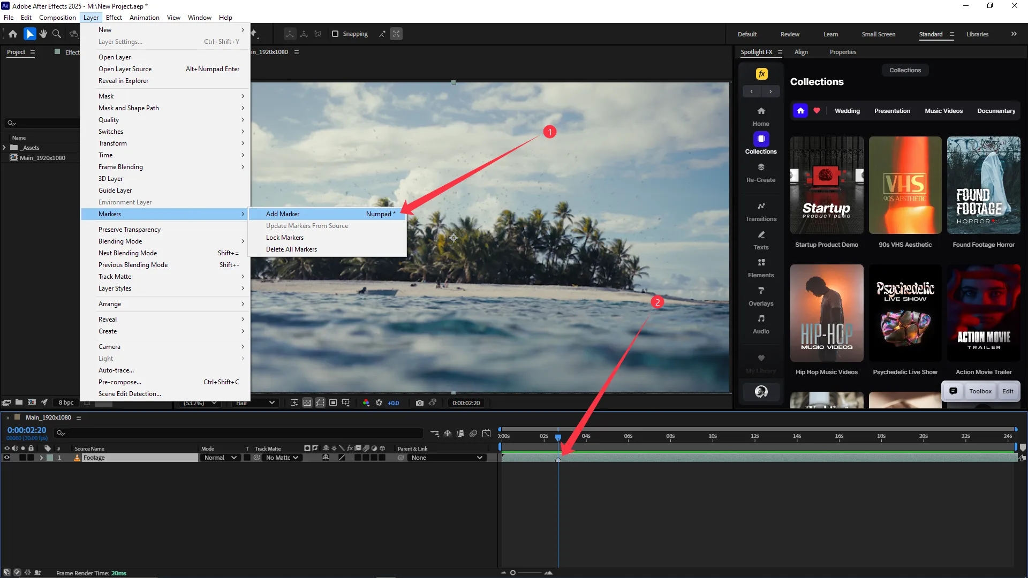Expand the workspace overflow chevrons
Screen dimensions: 1028x578
click(1014, 34)
